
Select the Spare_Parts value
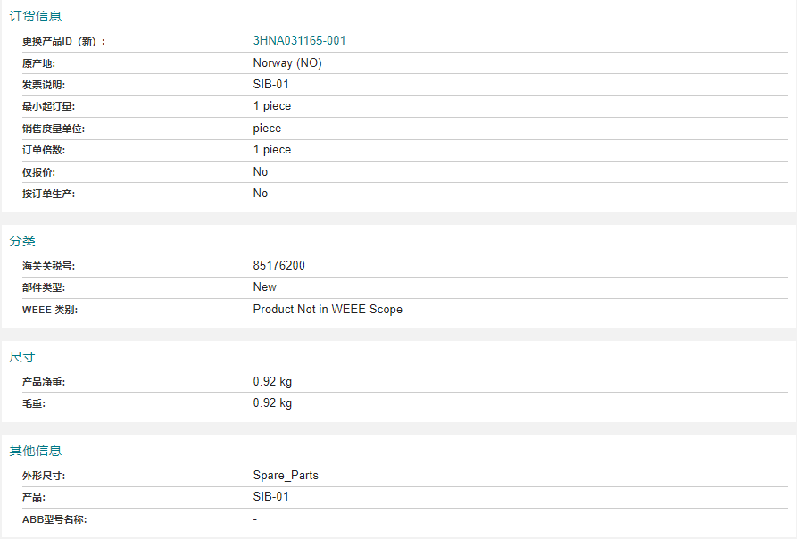[x=286, y=475]
